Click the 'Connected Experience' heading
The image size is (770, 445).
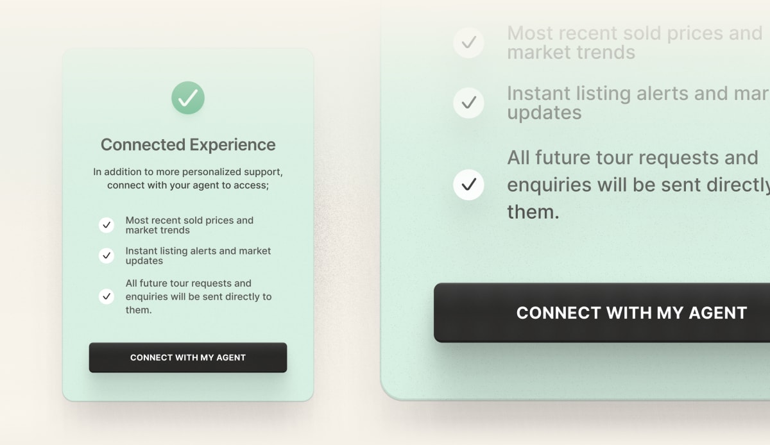click(187, 144)
